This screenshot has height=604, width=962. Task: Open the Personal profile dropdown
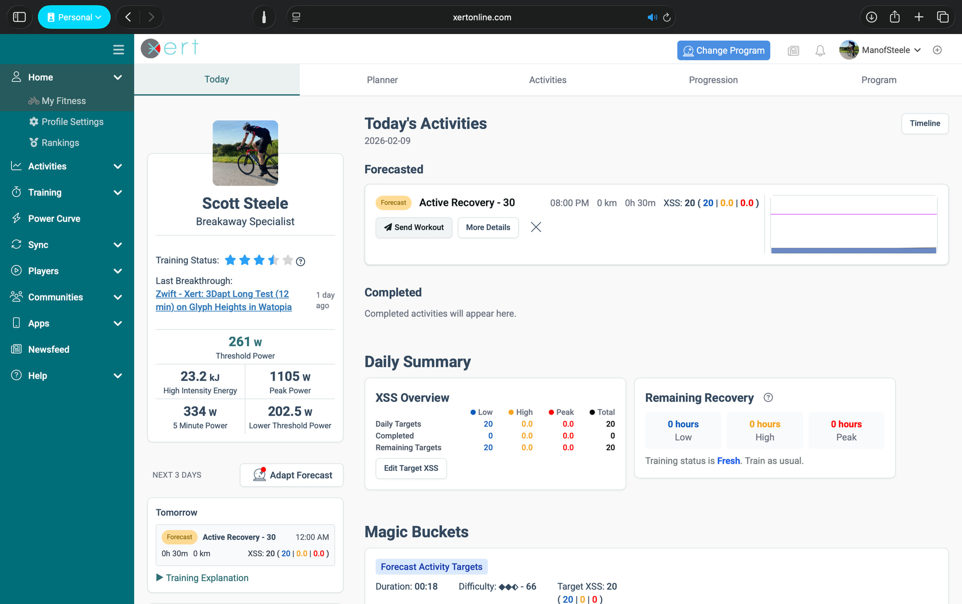coord(74,18)
